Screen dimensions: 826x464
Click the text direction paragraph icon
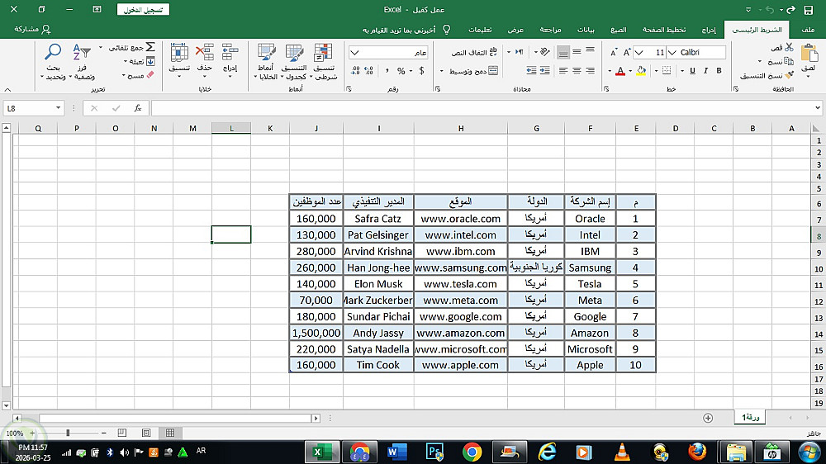click(519, 52)
